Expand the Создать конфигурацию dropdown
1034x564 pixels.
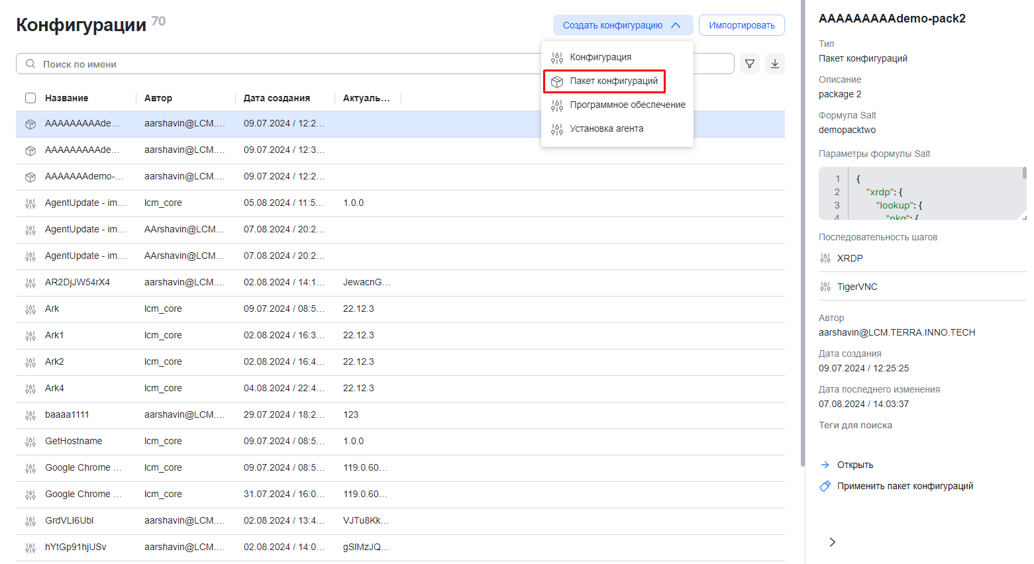coord(622,25)
